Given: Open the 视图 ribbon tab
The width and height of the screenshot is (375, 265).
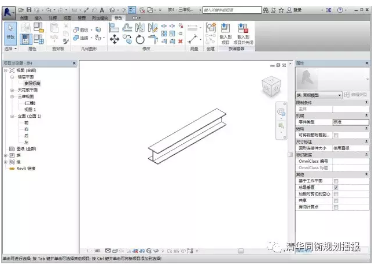Looking at the screenshot, I should [67, 18].
